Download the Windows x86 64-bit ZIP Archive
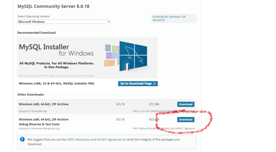The width and height of the screenshot is (276, 152). (x=186, y=104)
